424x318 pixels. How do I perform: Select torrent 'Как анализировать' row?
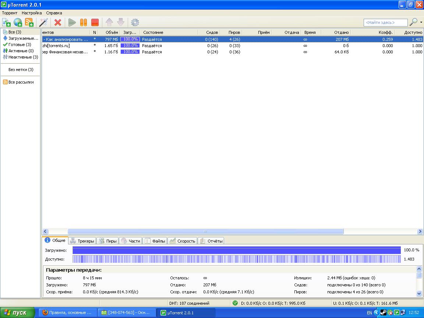233,39
